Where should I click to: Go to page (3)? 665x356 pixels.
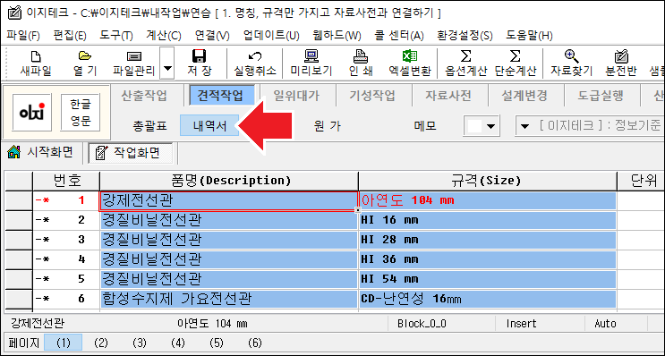tap(140, 343)
